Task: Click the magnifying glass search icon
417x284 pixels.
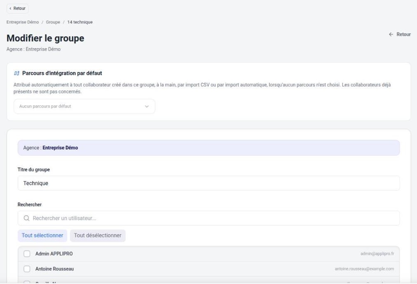Action: (x=26, y=218)
